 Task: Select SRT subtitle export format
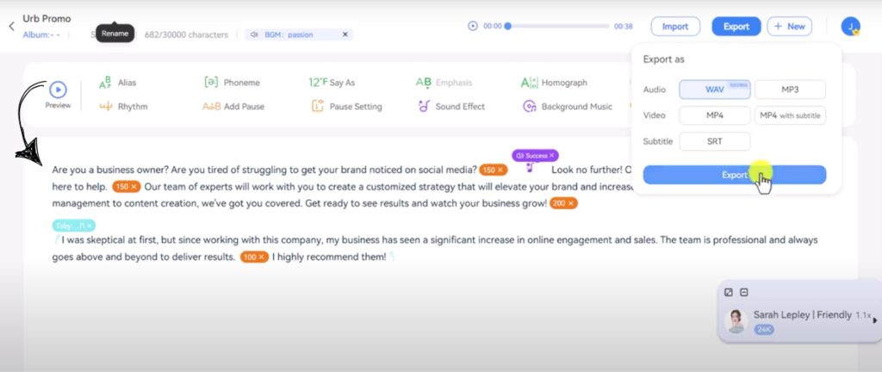[x=714, y=141]
